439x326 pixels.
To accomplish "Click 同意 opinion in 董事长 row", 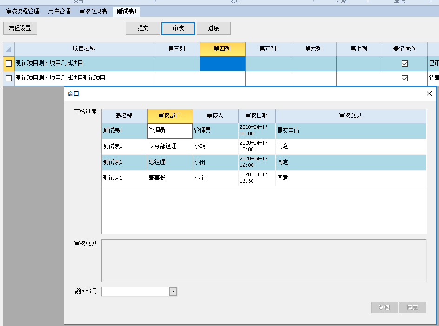I will (351, 178).
